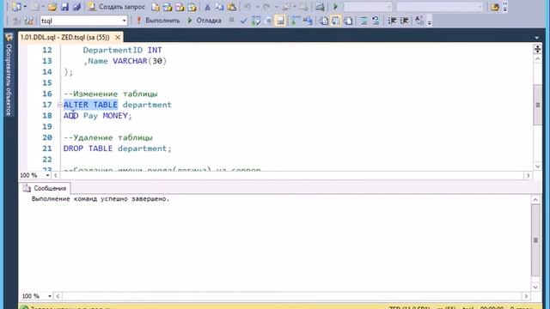Click on ADD Pay MONEY line
Image resolution: width=550 pixels, height=309 pixels.
tap(97, 116)
